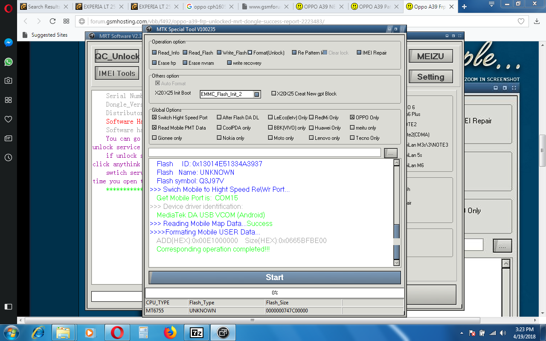Tick the Erase nvram checkbox
This screenshot has width=546, height=341.
(185, 63)
